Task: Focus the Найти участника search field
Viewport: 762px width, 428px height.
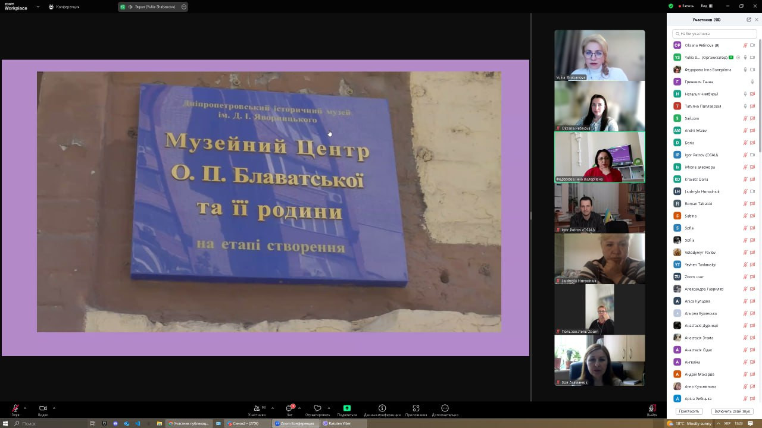Action: click(x=714, y=34)
